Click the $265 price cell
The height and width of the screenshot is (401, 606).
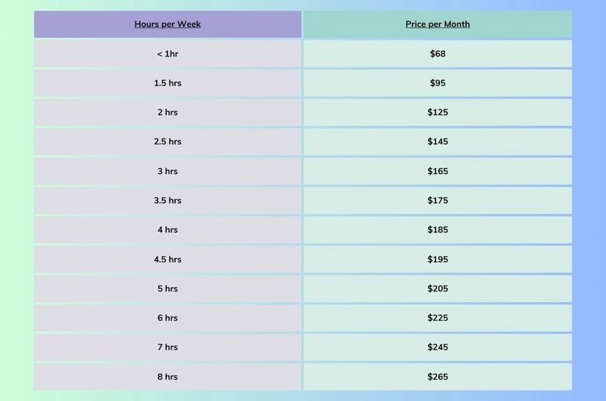click(x=438, y=376)
